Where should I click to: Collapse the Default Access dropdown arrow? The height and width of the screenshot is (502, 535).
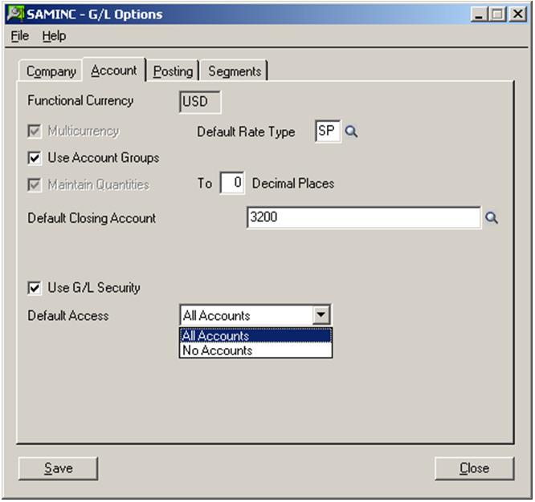coord(321,314)
